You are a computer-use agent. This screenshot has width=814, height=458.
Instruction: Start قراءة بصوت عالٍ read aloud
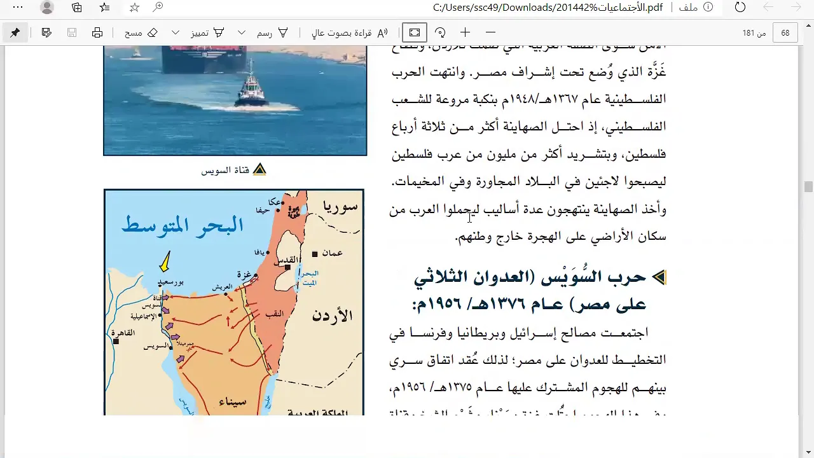click(350, 32)
